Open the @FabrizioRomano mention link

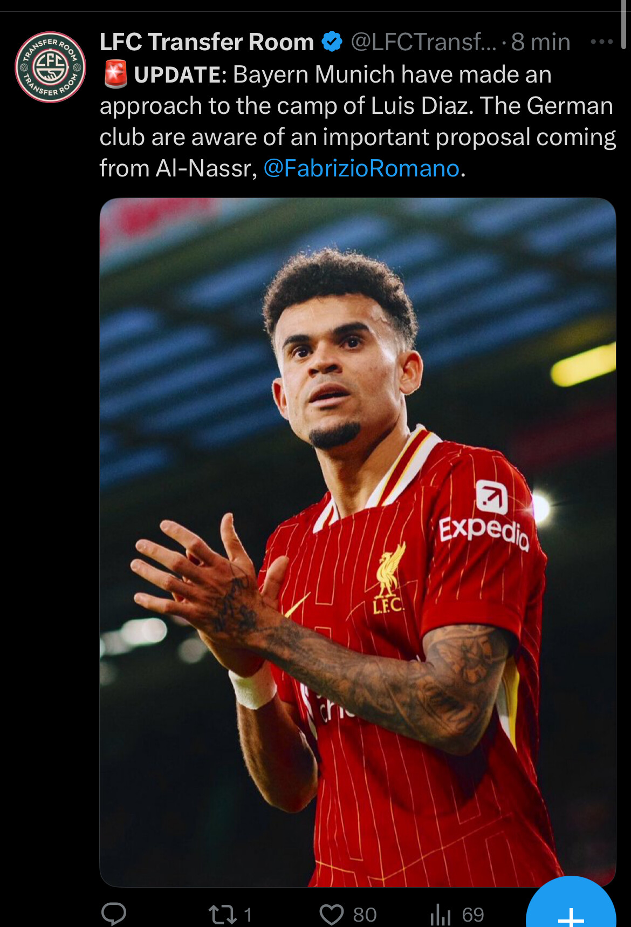[x=361, y=168]
